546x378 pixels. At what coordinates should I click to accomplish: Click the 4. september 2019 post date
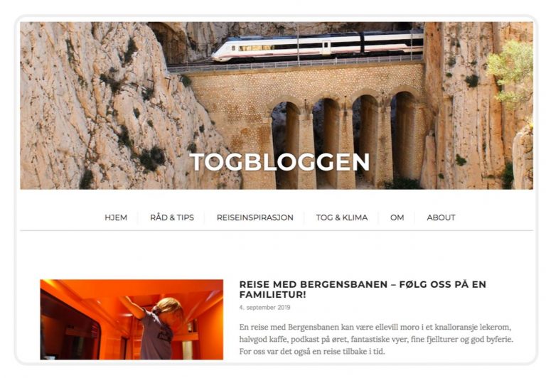[264, 308]
